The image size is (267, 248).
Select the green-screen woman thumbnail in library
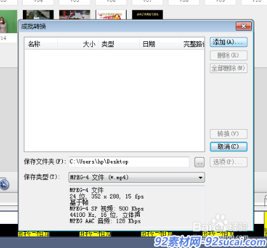pos(8,22)
